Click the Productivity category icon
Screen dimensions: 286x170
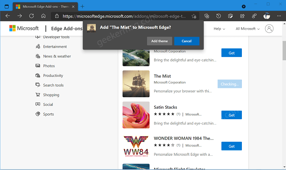click(x=38, y=75)
